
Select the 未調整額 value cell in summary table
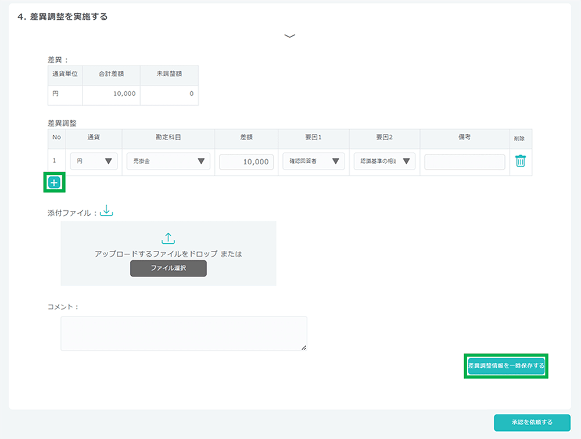point(169,93)
